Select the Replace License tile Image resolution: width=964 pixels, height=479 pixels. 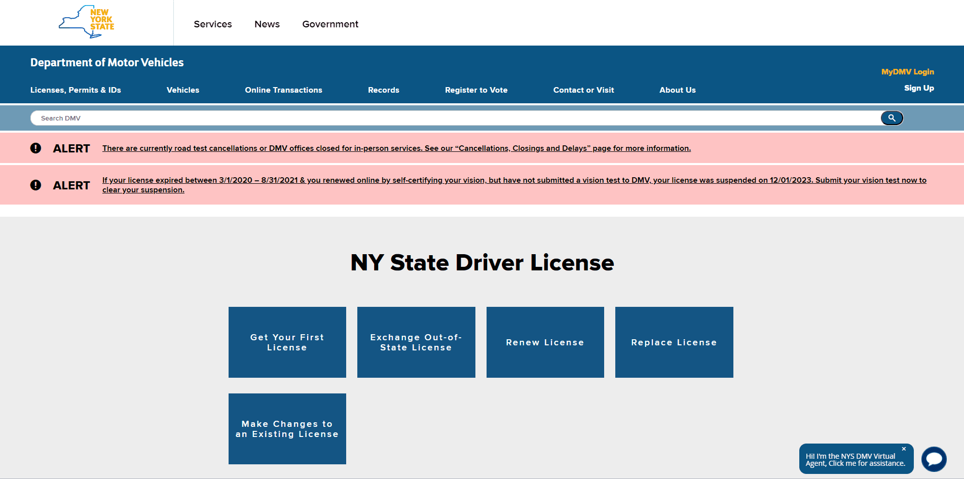(674, 342)
